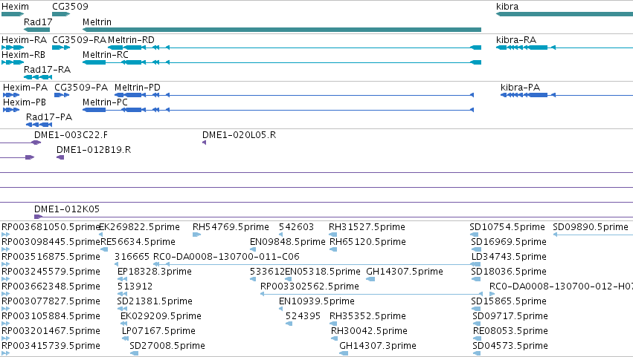The image size is (633, 357).
Task: Select the SD09717.5prime EST label
Action: (x=510, y=316)
